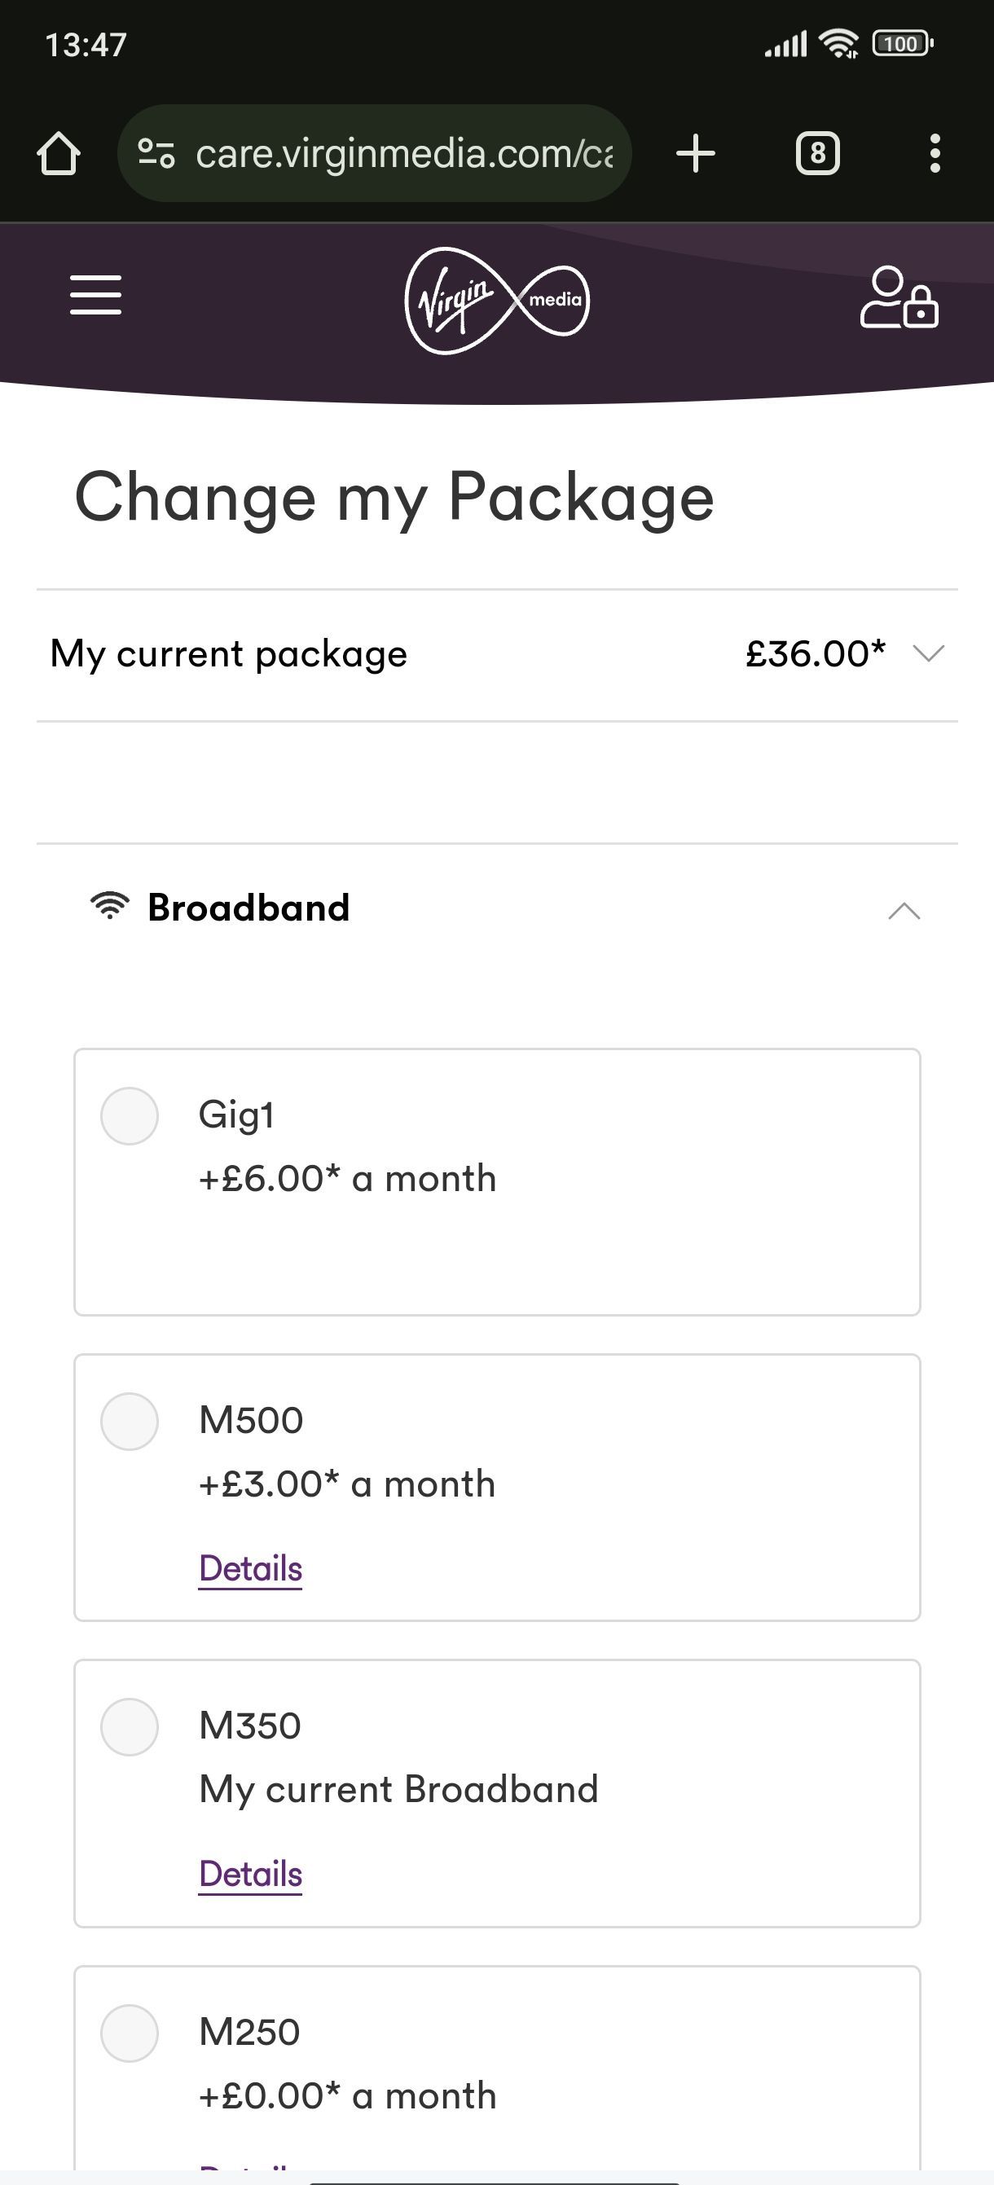Viewport: 994px width, 2185px height.
Task: Open the hamburger navigation menu
Action: tap(96, 294)
